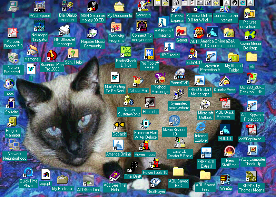Open the Pictures download folder shortcut
The image size is (276, 197).
coord(249,13)
